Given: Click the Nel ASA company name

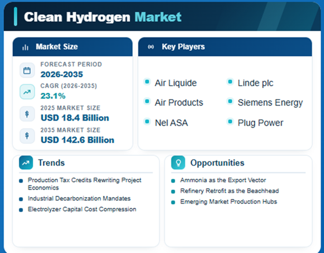Looking at the screenshot, I should pos(171,123).
